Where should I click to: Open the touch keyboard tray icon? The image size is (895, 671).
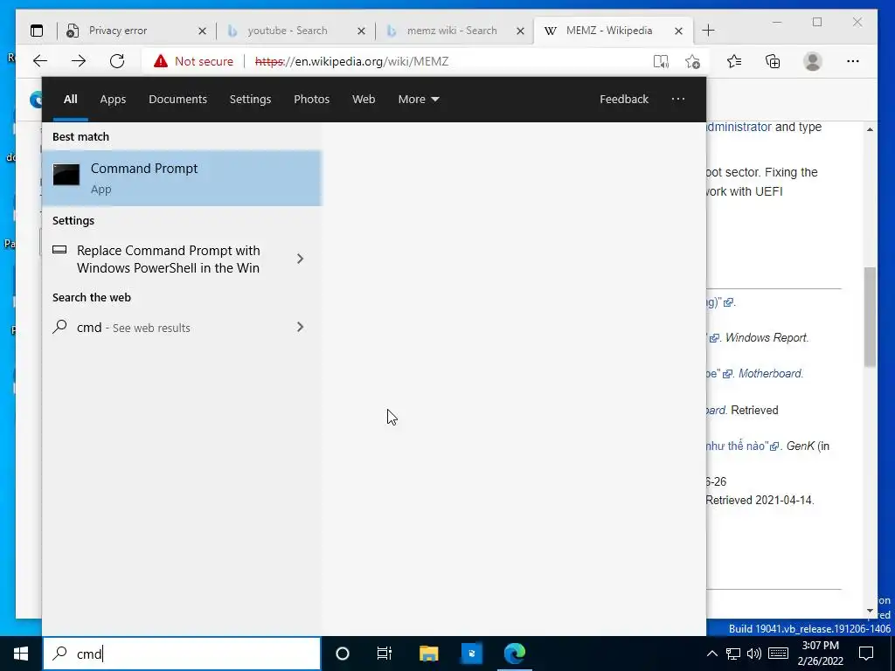[778, 654]
